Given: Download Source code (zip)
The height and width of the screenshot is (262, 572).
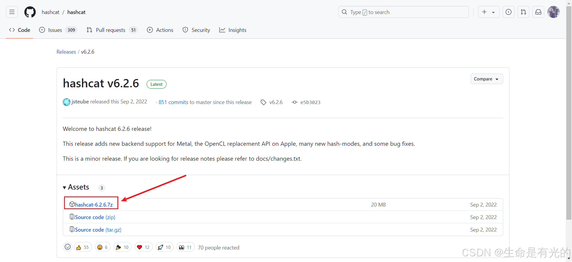Looking at the screenshot, I should tap(95, 217).
